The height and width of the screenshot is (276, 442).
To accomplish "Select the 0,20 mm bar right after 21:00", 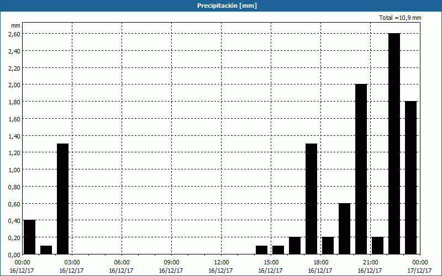I will pos(378,246).
